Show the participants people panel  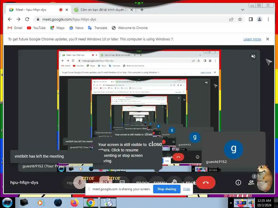(251, 183)
